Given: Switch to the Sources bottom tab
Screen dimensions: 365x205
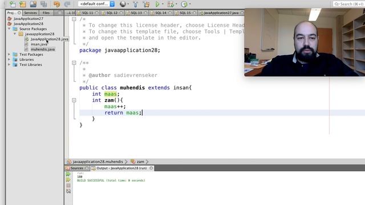Looking at the screenshot, I should [x=76, y=168].
